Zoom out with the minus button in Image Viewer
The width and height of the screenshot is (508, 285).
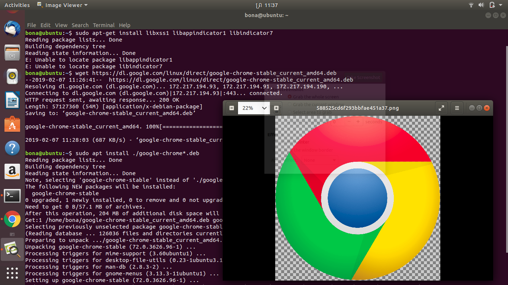point(232,108)
